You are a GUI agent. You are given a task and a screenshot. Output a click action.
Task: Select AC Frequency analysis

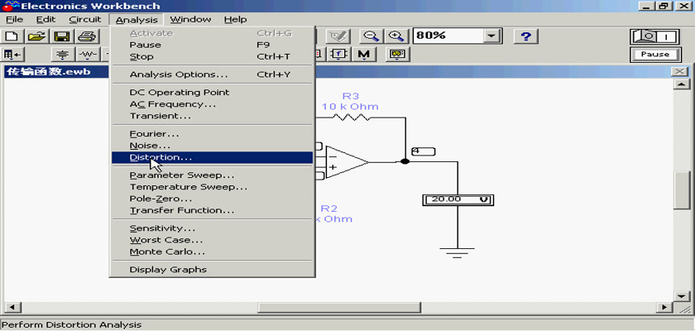point(213,104)
